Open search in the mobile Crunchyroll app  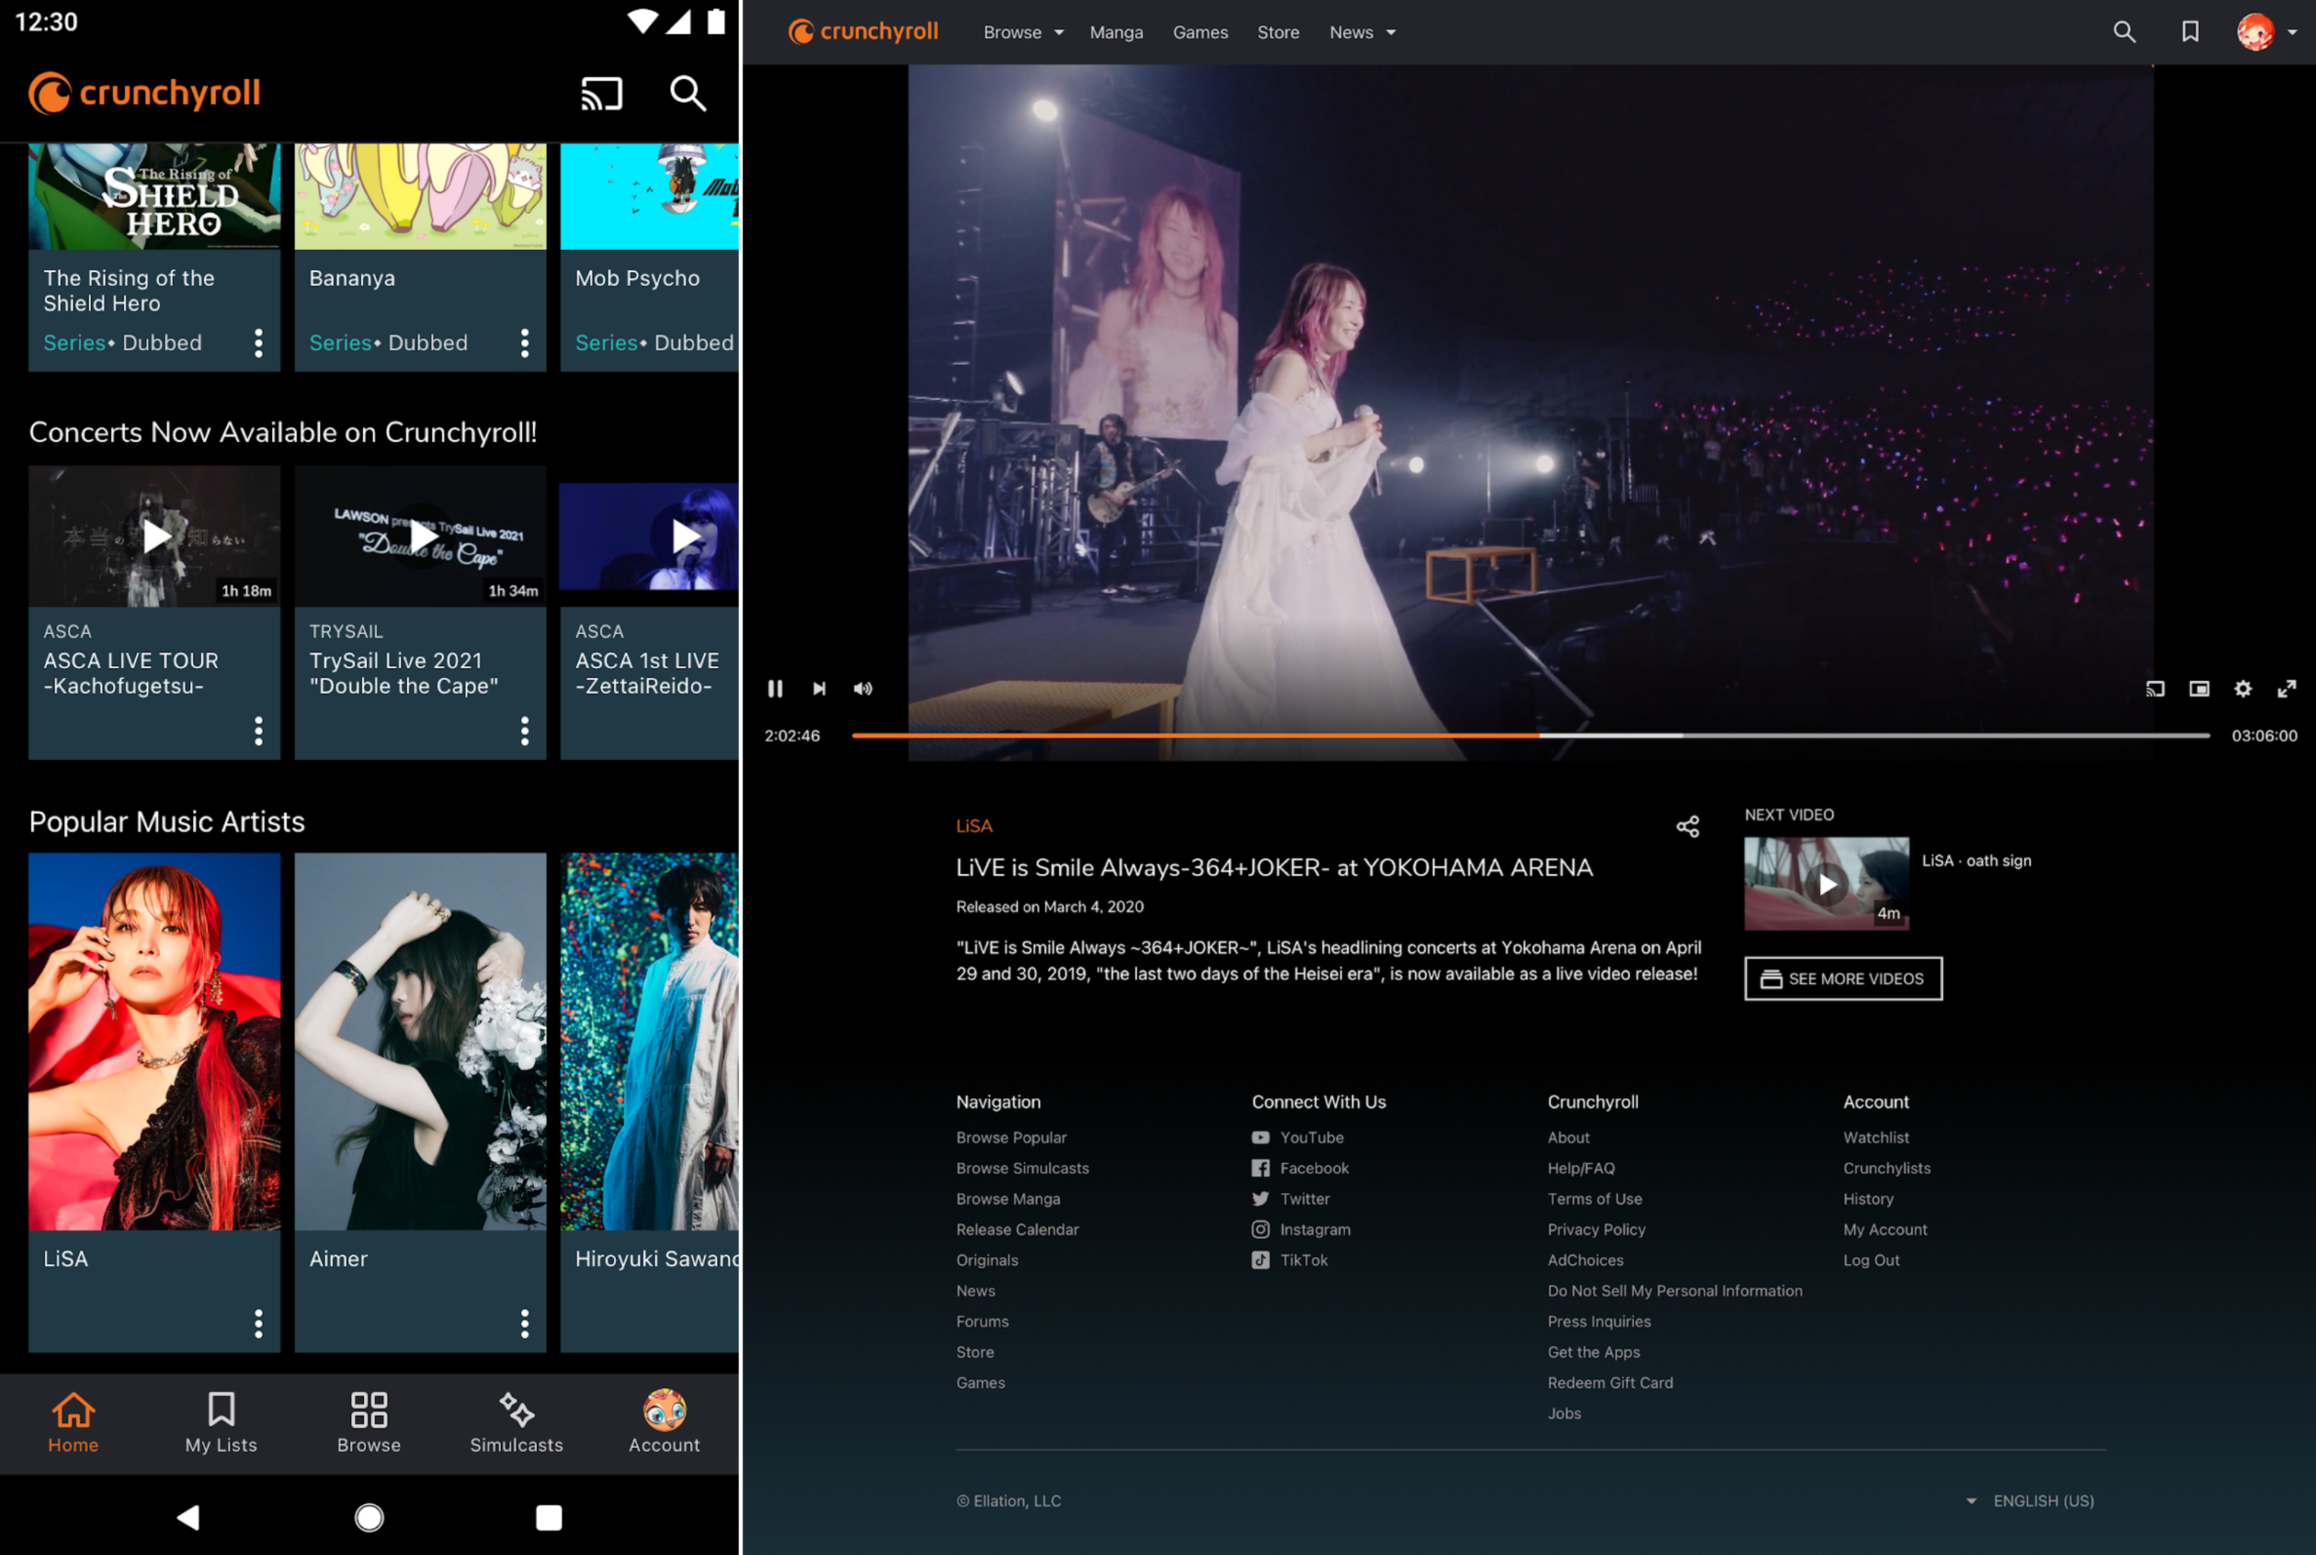coord(687,94)
